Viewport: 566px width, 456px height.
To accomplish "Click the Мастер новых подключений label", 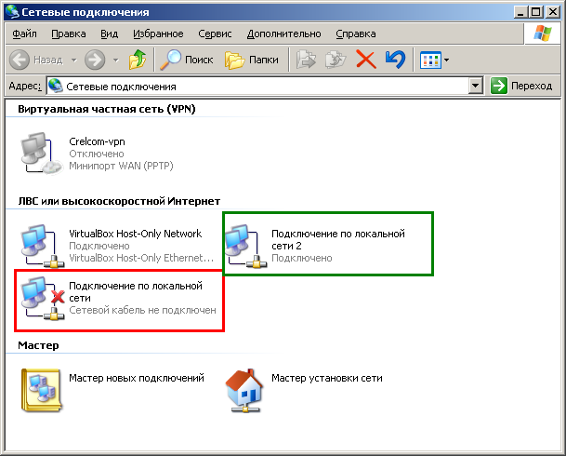I will point(137,378).
